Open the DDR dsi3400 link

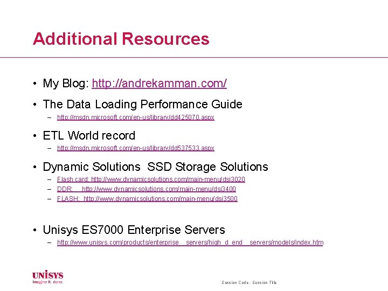coord(147,189)
